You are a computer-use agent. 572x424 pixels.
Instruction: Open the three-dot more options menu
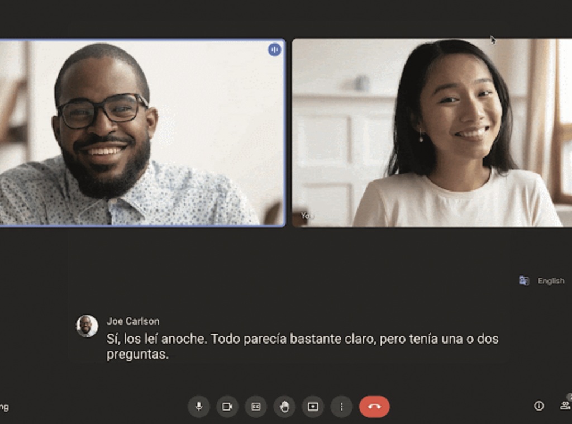click(x=341, y=407)
